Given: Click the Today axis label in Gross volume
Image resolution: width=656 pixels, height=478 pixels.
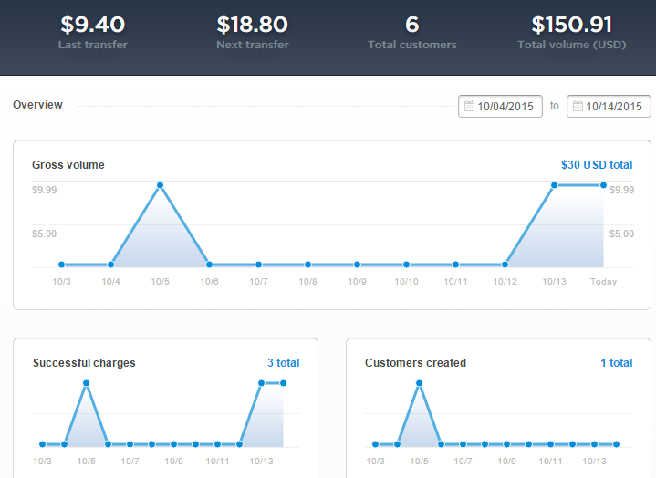Looking at the screenshot, I should 603,282.
